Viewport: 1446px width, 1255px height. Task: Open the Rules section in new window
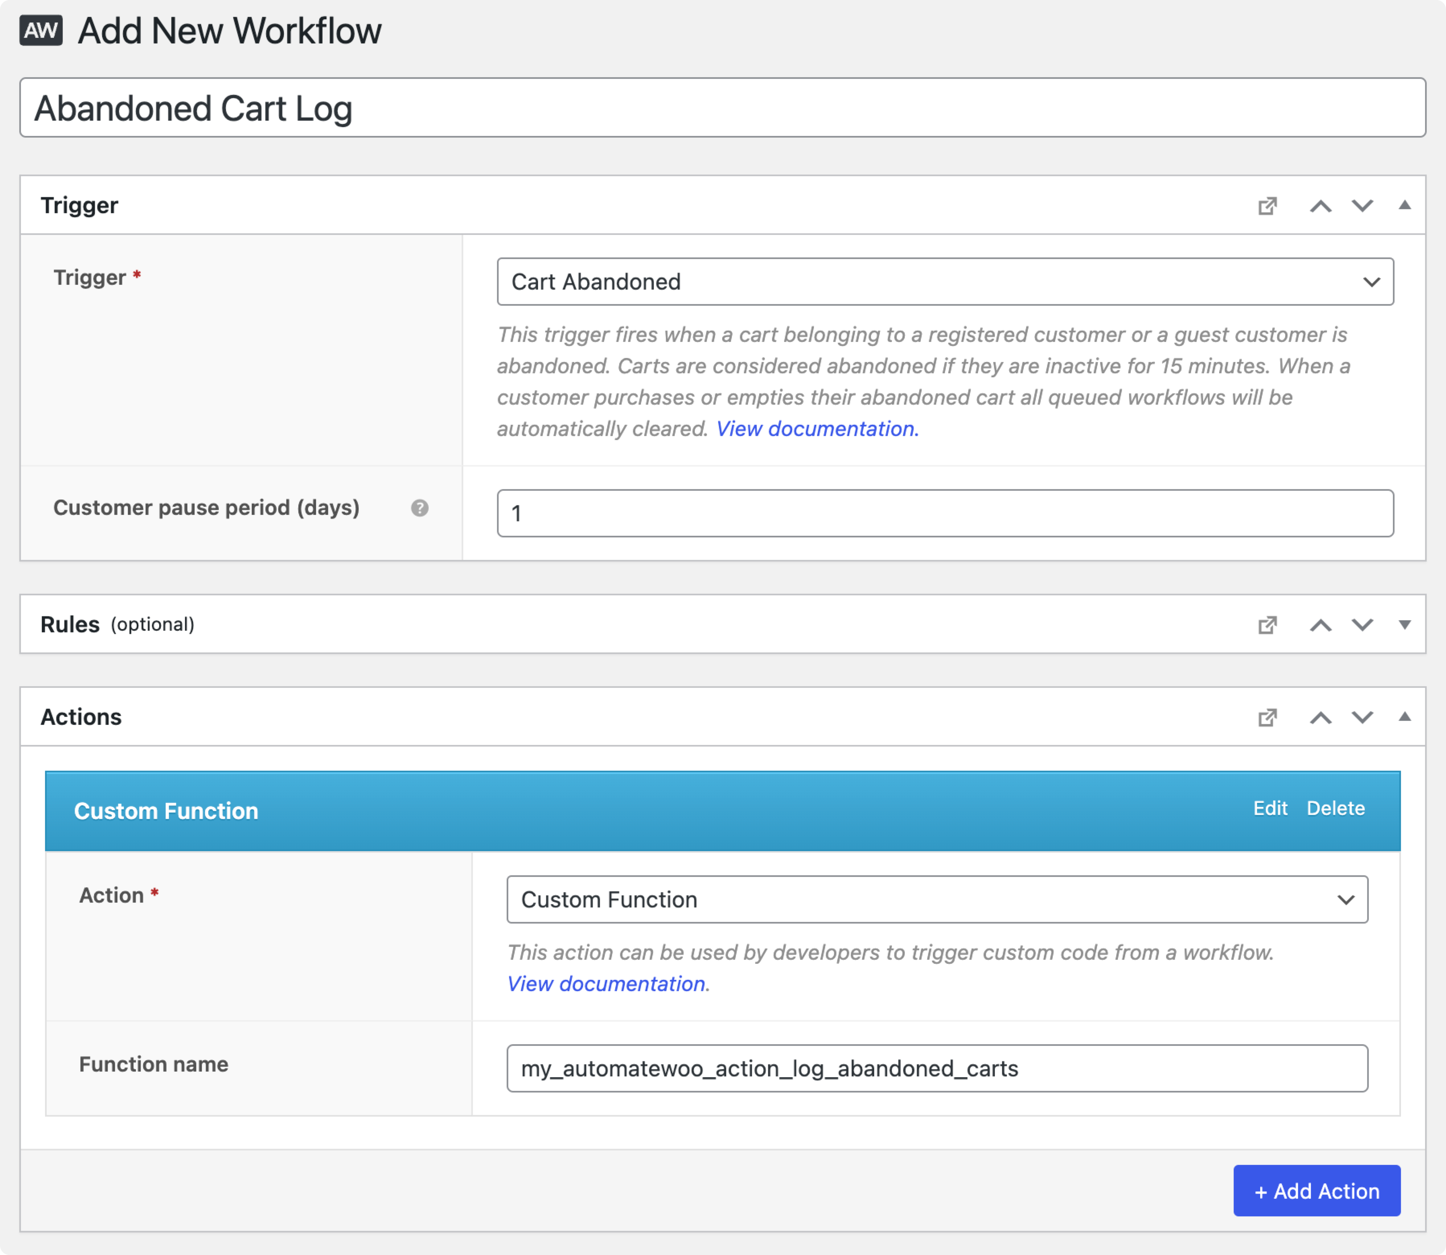tap(1267, 625)
